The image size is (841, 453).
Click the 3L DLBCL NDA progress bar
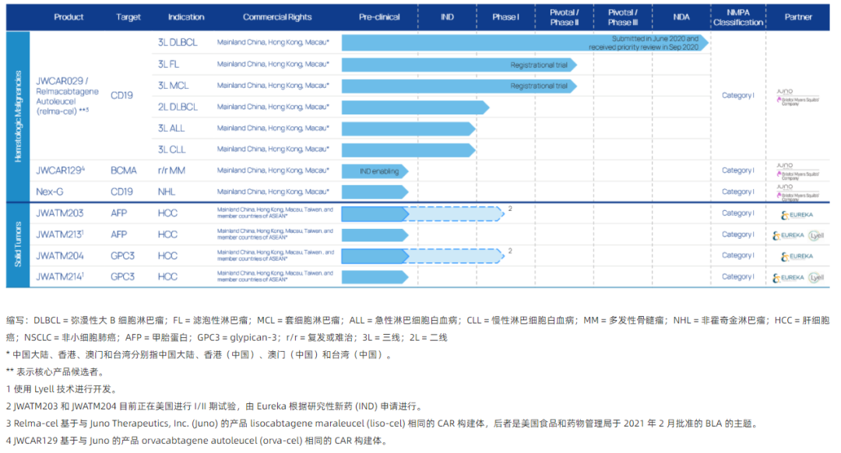[525, 43]
